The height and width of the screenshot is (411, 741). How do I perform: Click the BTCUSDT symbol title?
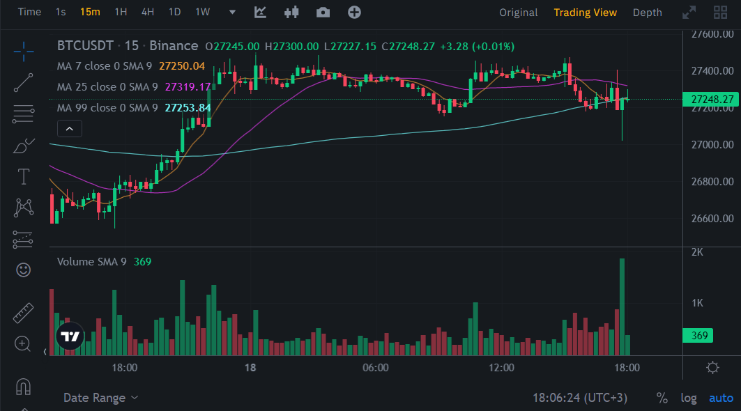pos(85,46)
